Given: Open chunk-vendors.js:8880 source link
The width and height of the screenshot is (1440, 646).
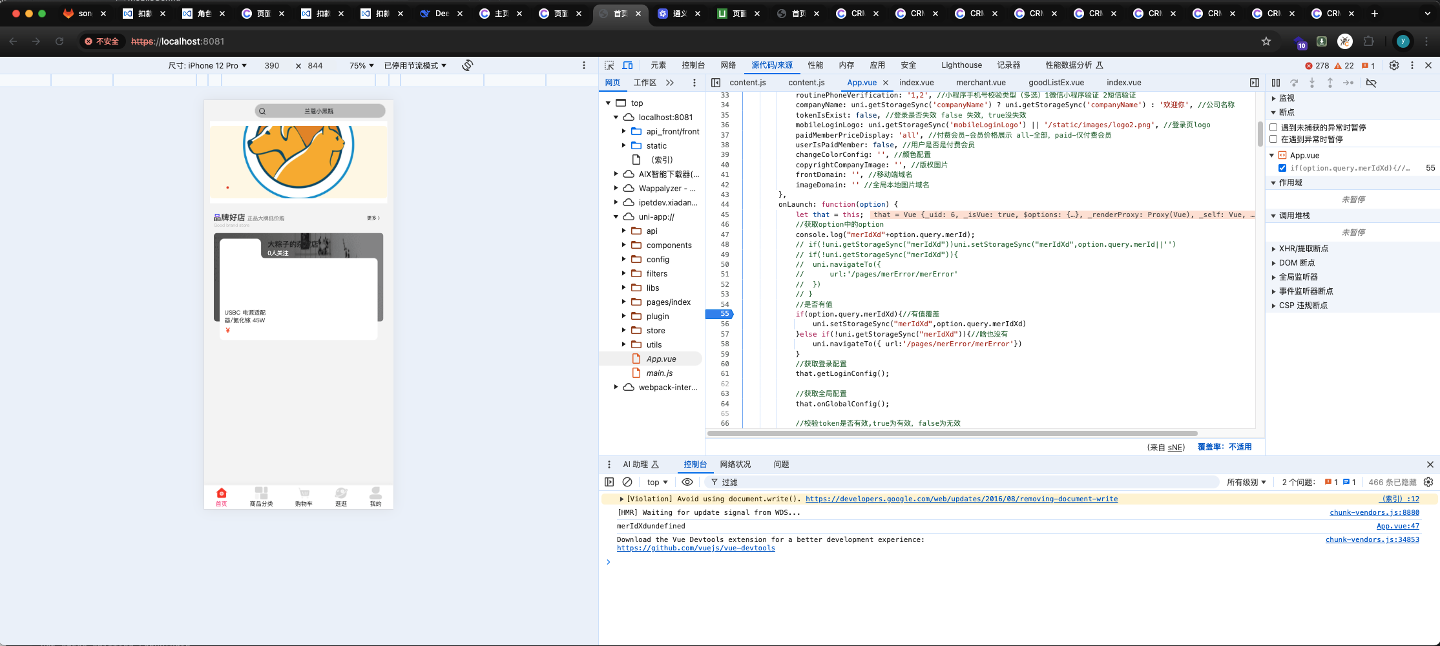Looking at the screenshot, I should [x=1374, y=512].
